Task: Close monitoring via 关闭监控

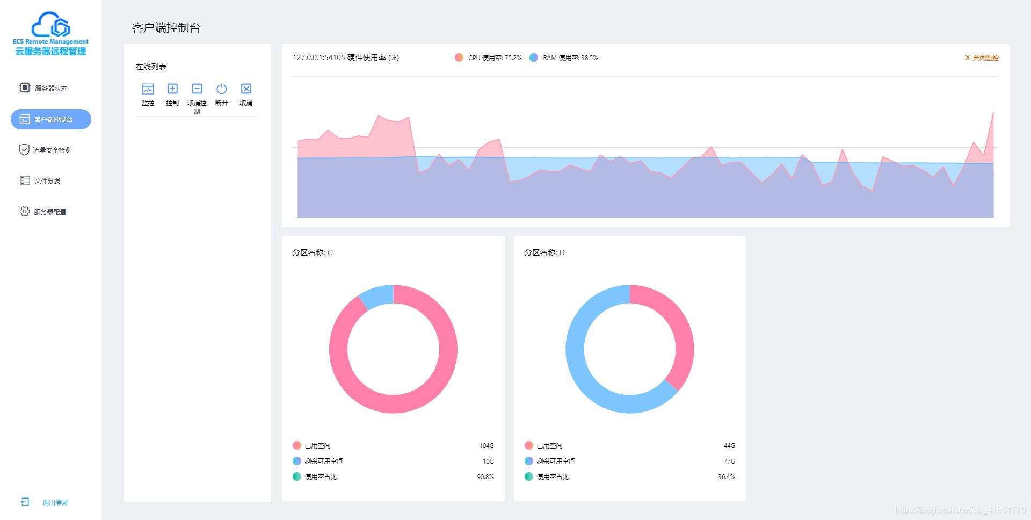Action: [982, 57]
